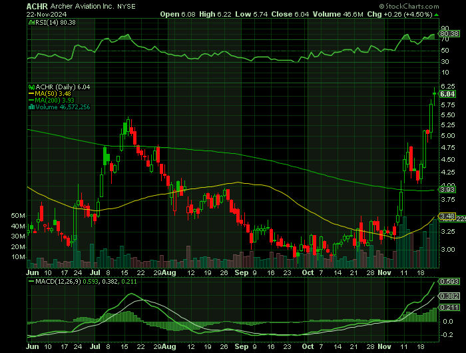The image size is (466, 353).
Task: Click the 3.93 MA(200) tag on the price axis
Action: click(447, 189)
